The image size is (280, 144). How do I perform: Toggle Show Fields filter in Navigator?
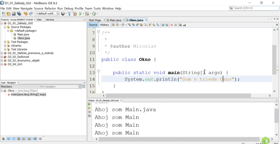coord(9,138)
